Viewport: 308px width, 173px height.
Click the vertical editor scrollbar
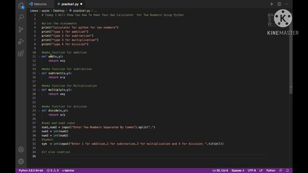[291, 53]
